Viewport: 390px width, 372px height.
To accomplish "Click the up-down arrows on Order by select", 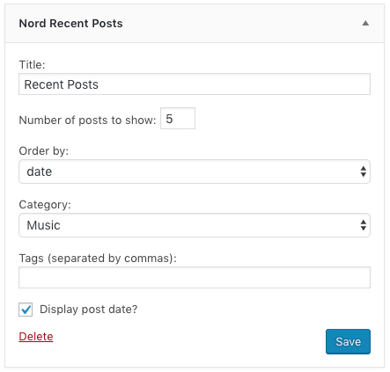I will tap(364, 171).
